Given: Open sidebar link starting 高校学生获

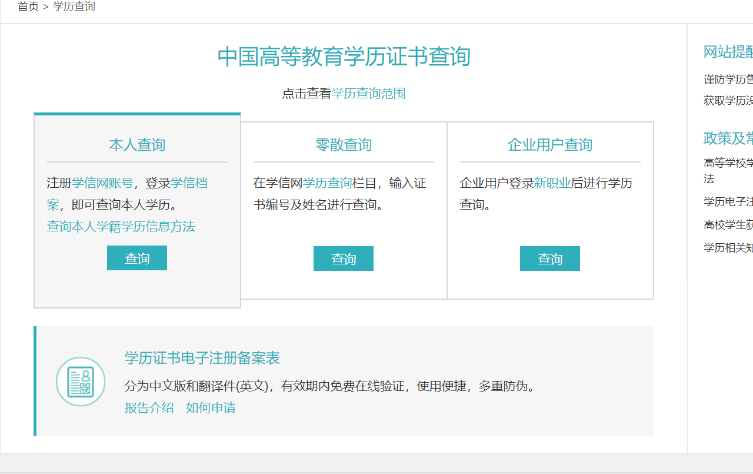Looking at the screenshot, I should 728,225.
